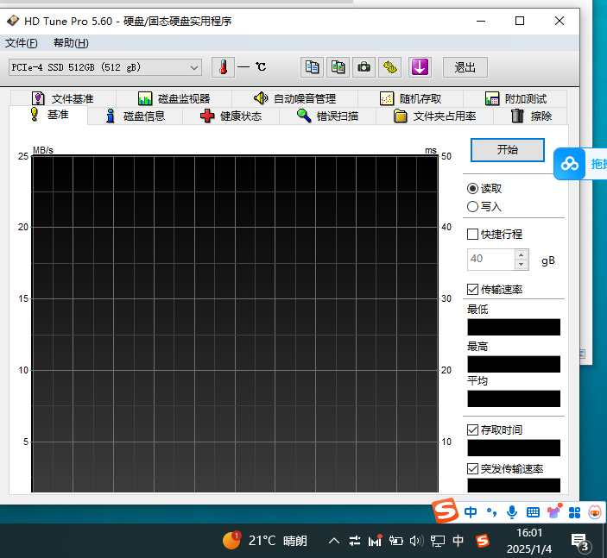The width and height of the screenshot is (607, 558).
Task: Copy info to clipboard toolbar icon
Action: point(312,67)
